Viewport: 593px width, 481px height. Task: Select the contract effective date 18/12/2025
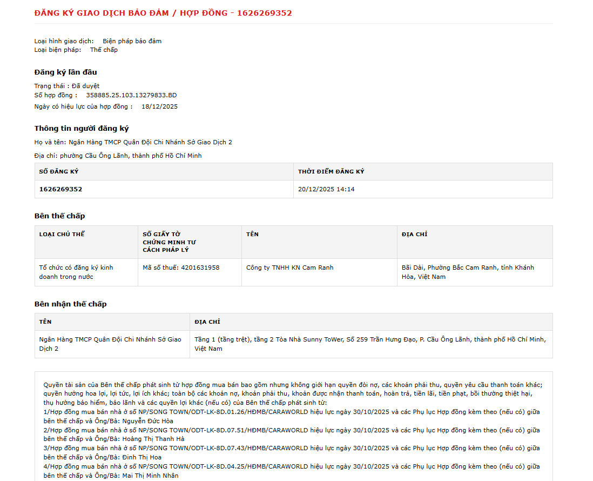coord(160,106)
